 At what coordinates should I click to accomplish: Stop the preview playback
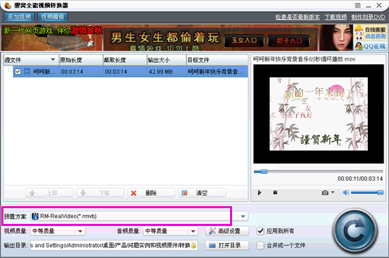[275, 192]
